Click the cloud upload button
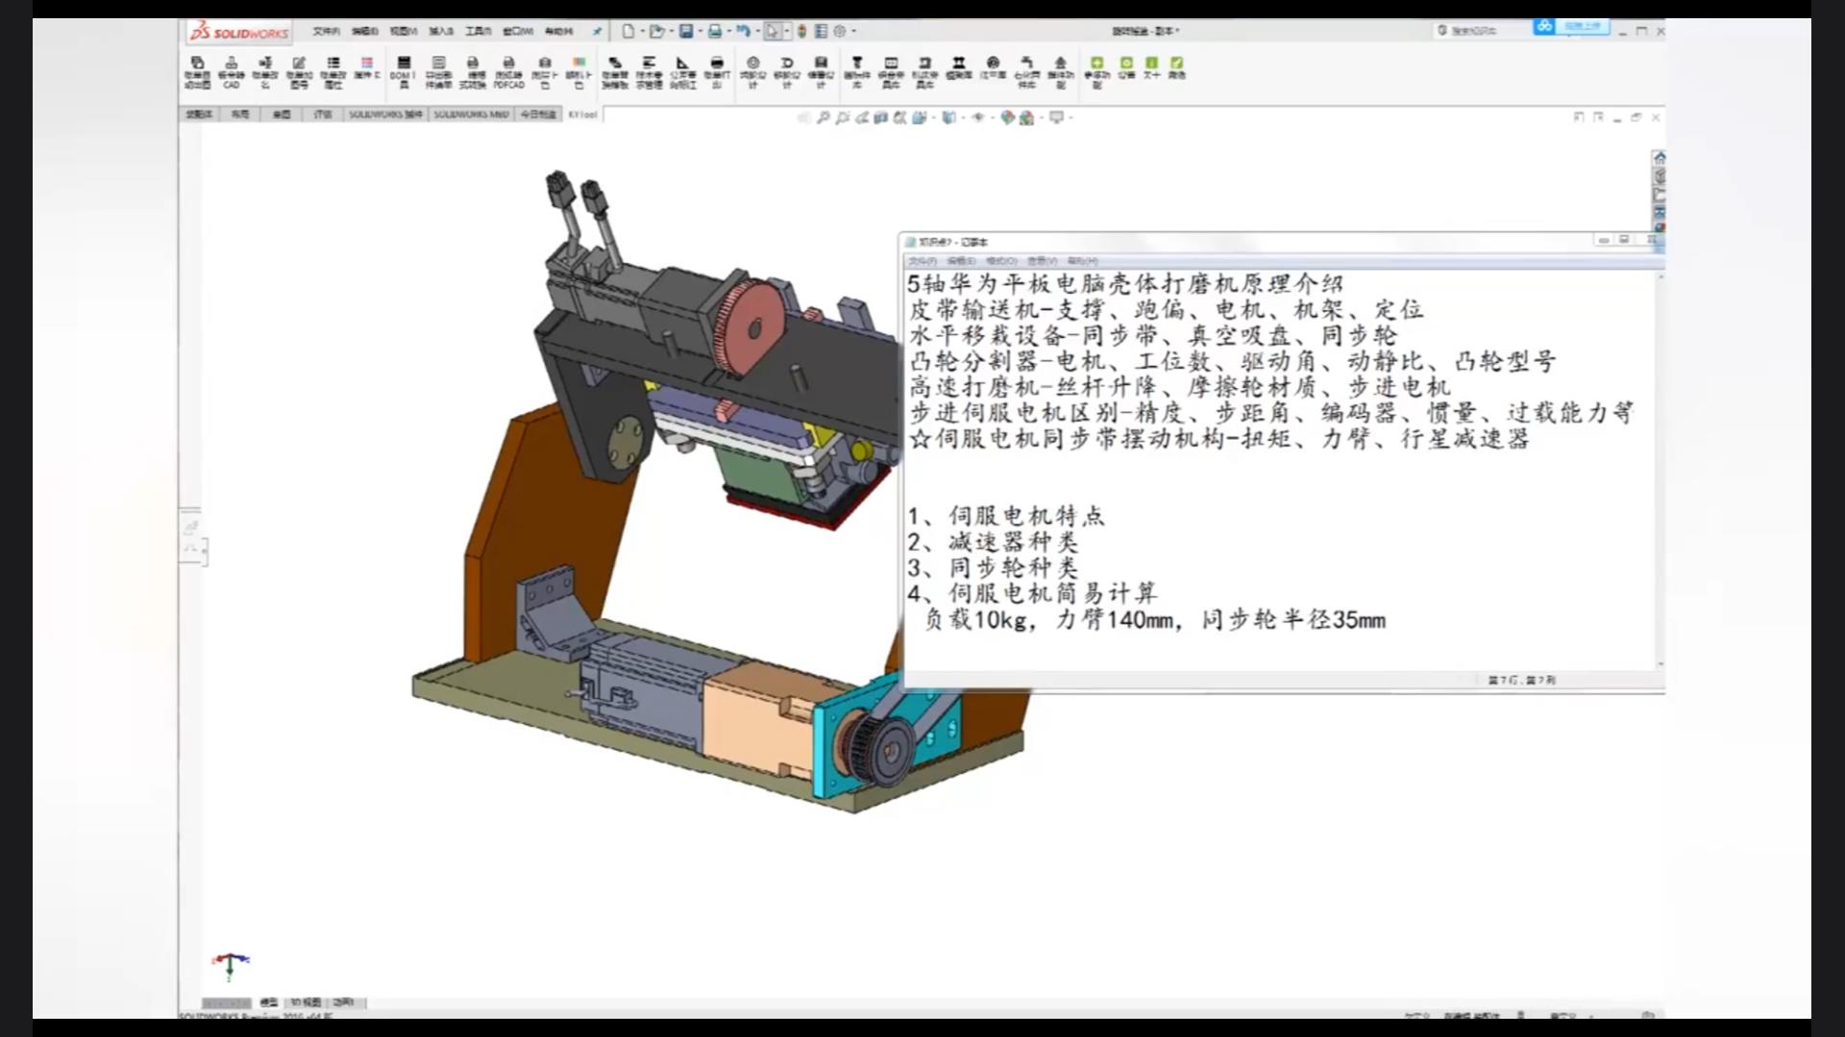The image size is (1845, 1037). 1571,26
